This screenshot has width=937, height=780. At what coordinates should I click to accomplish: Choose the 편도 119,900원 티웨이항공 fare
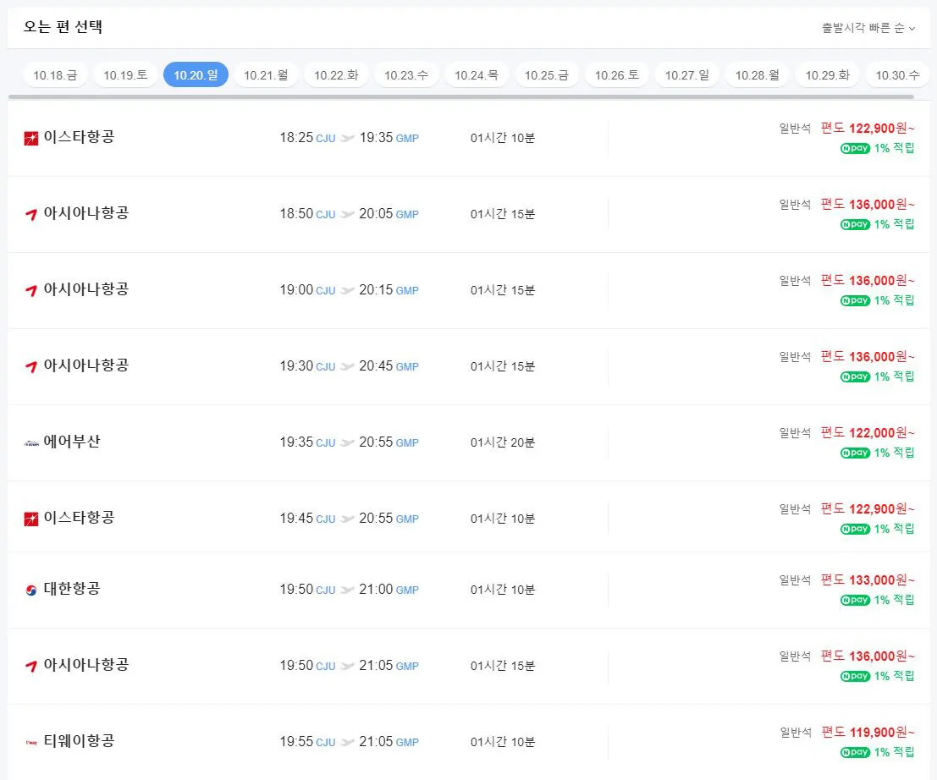tap(867, 732)
